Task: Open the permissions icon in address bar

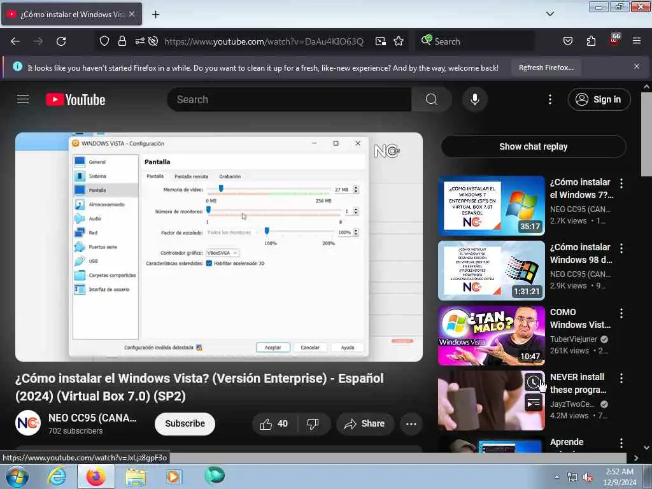Action: pos(139,41)
